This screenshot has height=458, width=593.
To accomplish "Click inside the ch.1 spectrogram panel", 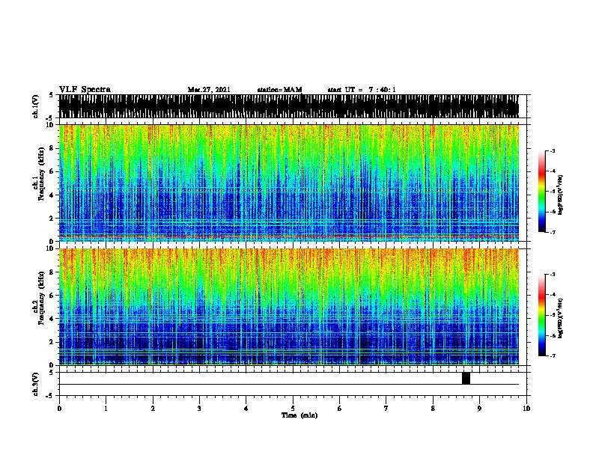I will click(289, 183).
